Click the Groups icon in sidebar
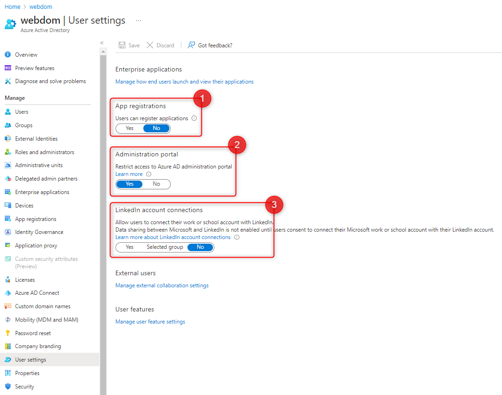 tap(8, 125)
